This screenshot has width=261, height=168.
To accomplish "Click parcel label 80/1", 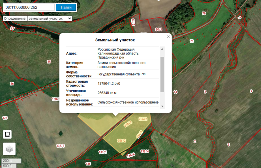I will pos(159,30).
